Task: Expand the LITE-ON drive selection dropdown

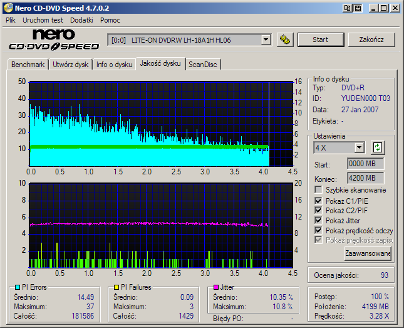Action: coord(266,40)
